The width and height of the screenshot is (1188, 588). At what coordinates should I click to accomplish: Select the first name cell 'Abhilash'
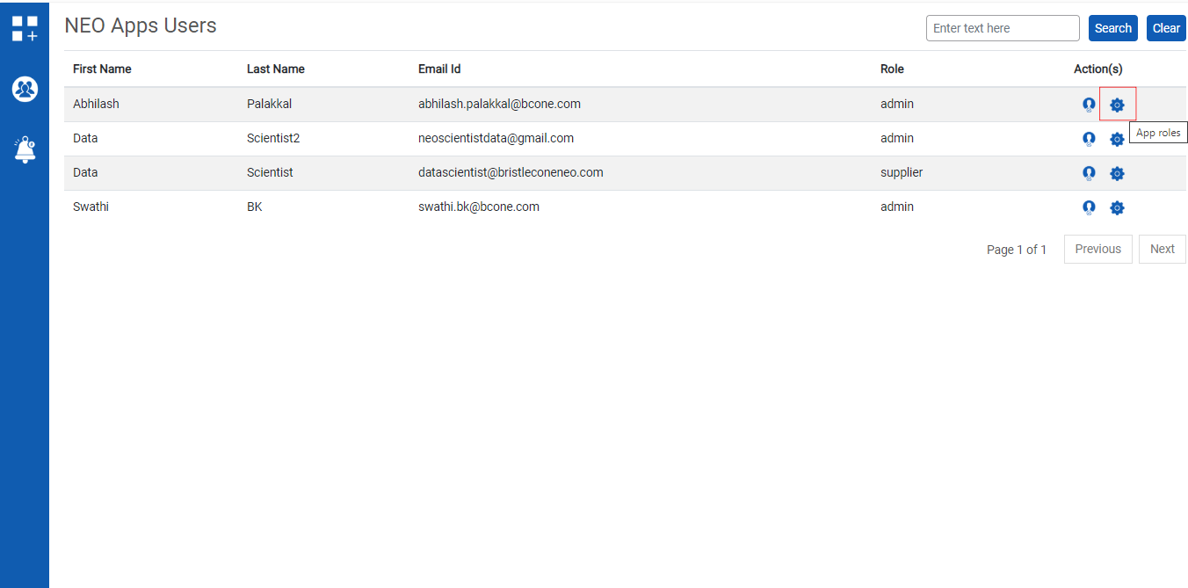96,104
